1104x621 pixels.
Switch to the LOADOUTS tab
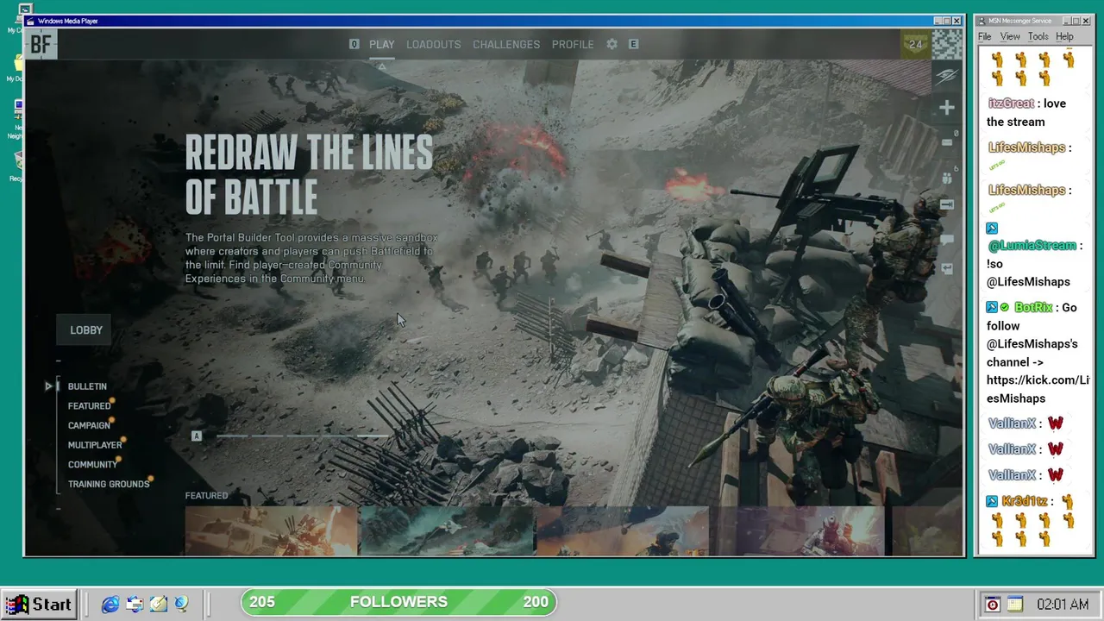click(434, 44)
